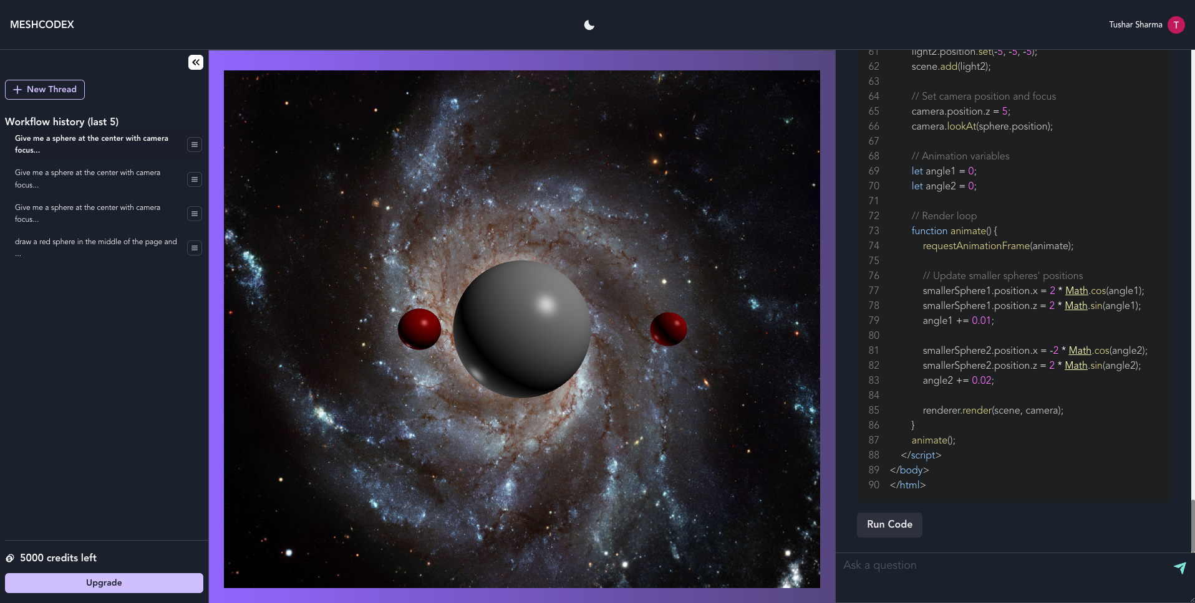This screenshot has width=1195, height=603.
Task: Click '5000 credits left' text
Action: tap(58, 558)
